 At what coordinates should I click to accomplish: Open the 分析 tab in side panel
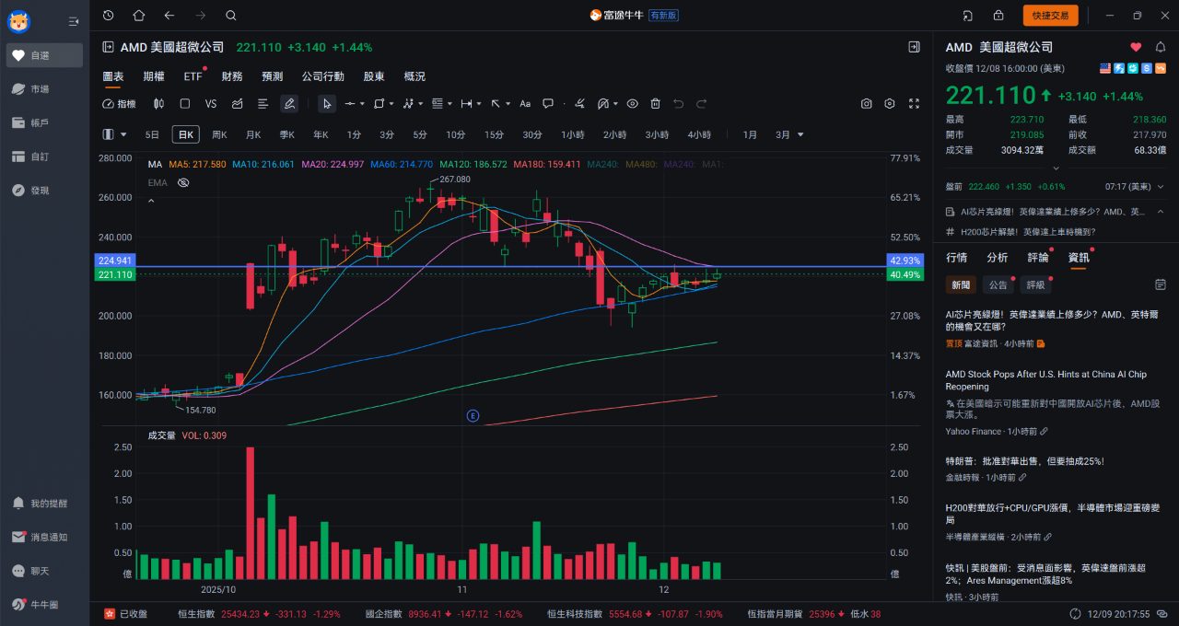click(x=997, y=258)
